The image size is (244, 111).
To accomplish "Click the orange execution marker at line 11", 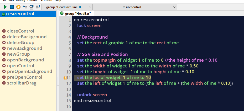I will 65,78.
